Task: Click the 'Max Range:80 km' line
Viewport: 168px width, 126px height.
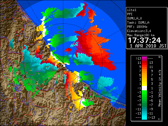Action: click(141, 35)
